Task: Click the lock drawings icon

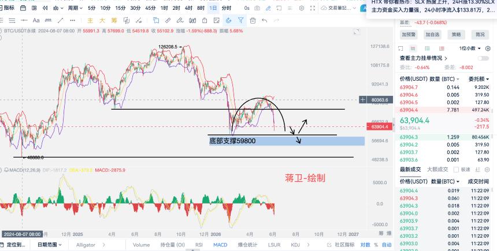Action: click(x=205, y=21)
